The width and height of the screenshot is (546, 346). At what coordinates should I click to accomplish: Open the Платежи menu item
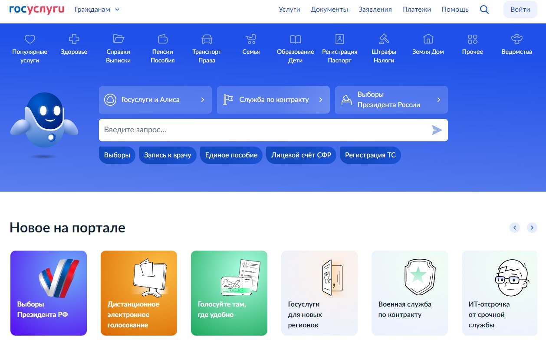417,10
